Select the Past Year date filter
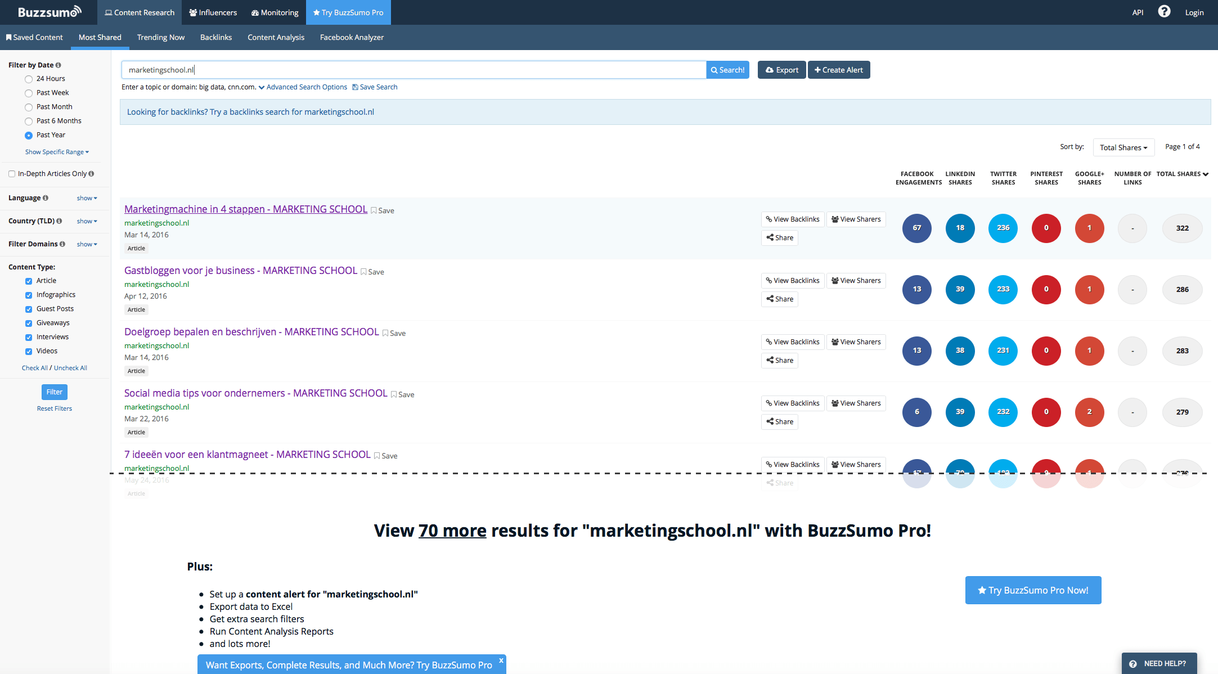Screen dimensions: 1218x674 point(29,135)
